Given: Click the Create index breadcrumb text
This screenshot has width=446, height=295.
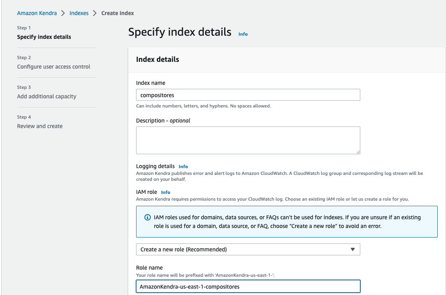Looking at the screenshot, I should 117,13.
